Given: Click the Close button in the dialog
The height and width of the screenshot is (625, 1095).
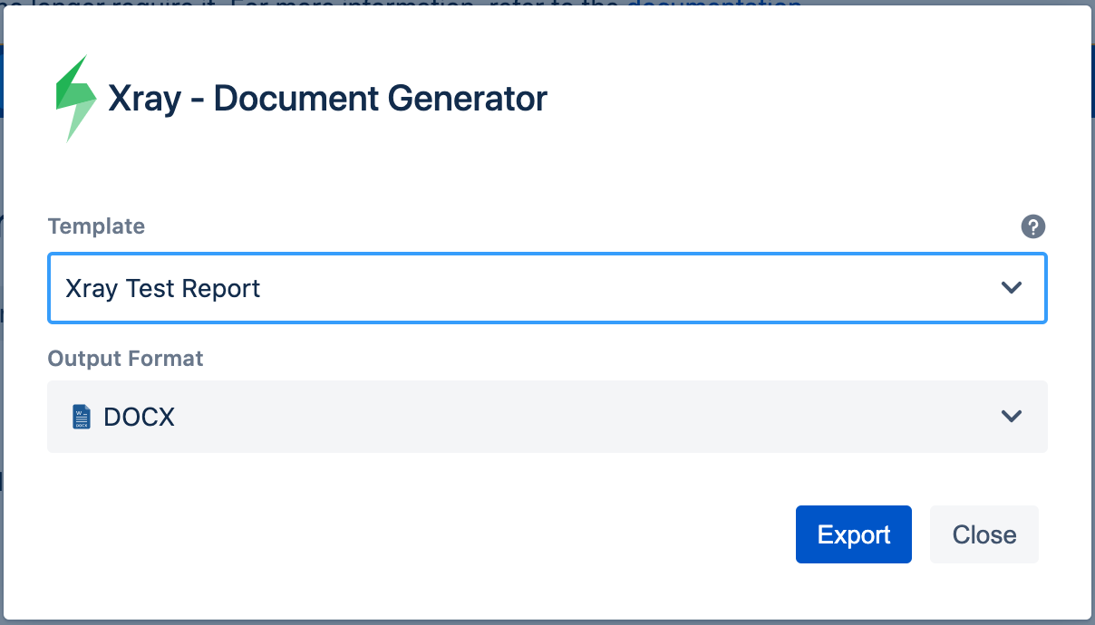Looking at the screenshot, I should [x=984, y=534].
